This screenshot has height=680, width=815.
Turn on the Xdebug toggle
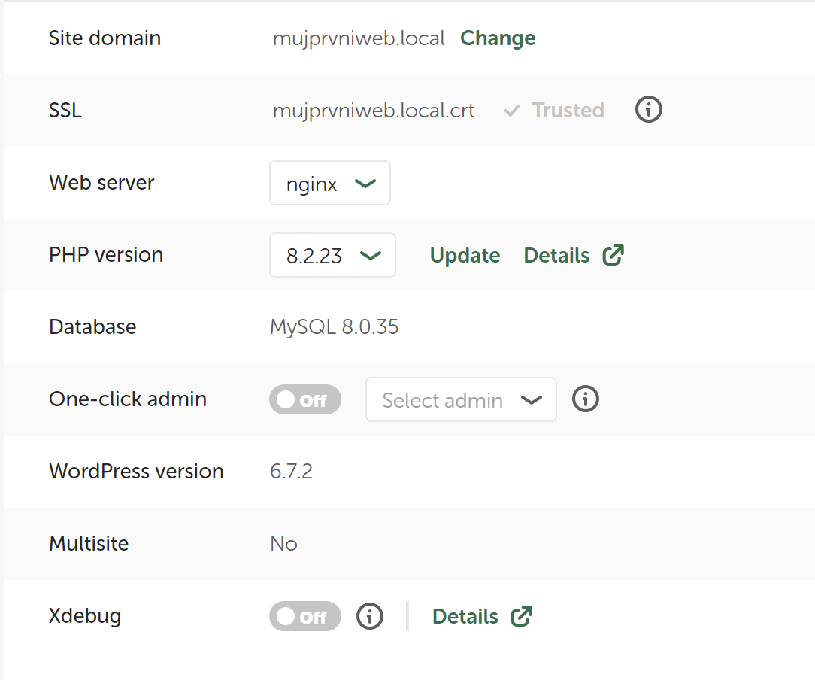click(x=304, y=617)
